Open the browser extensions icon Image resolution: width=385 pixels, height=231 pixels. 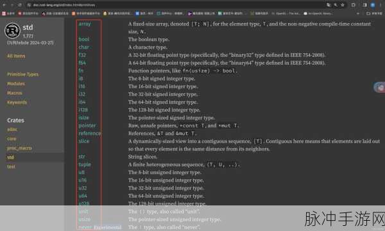[x=354, y=5]
